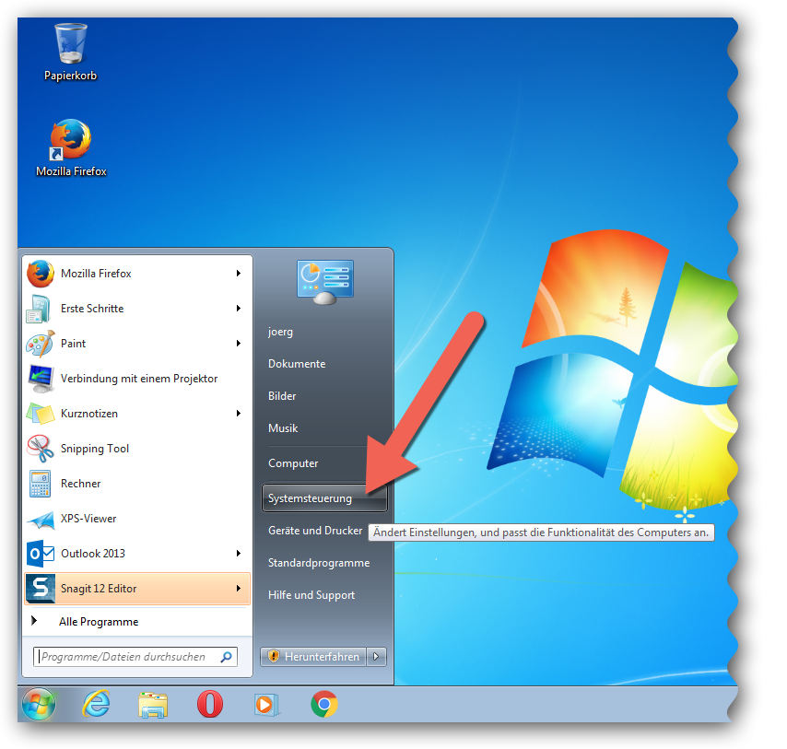Click the user account picture in Start menu
The height and width of the screenshot is (749, 787).
click(325, 281)
